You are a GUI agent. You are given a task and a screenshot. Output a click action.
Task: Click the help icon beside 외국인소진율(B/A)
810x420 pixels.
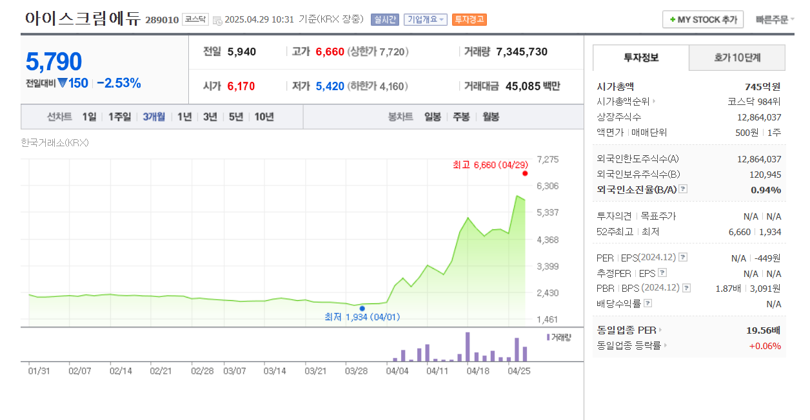683,189
